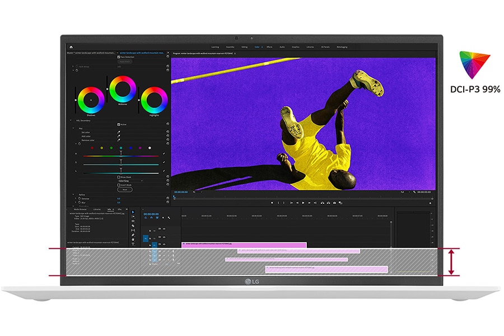Click the timeline timecode field
The height and width of the screenshot is (336, 504).
pos(151,214)
